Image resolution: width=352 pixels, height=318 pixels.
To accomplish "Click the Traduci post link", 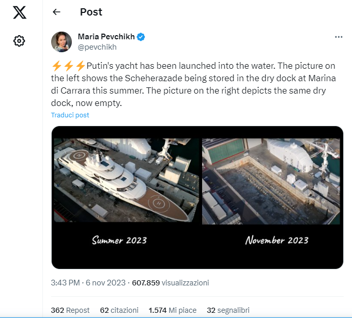I will click(x=70, y=115).
